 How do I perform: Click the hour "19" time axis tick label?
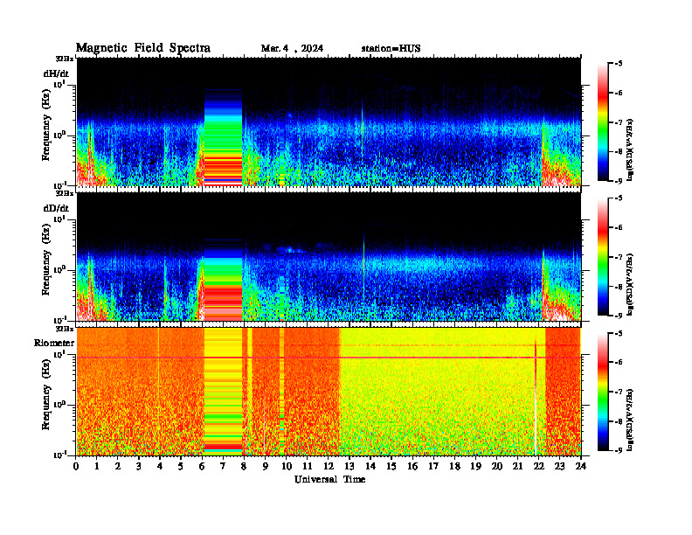click(x=475, y=466)
